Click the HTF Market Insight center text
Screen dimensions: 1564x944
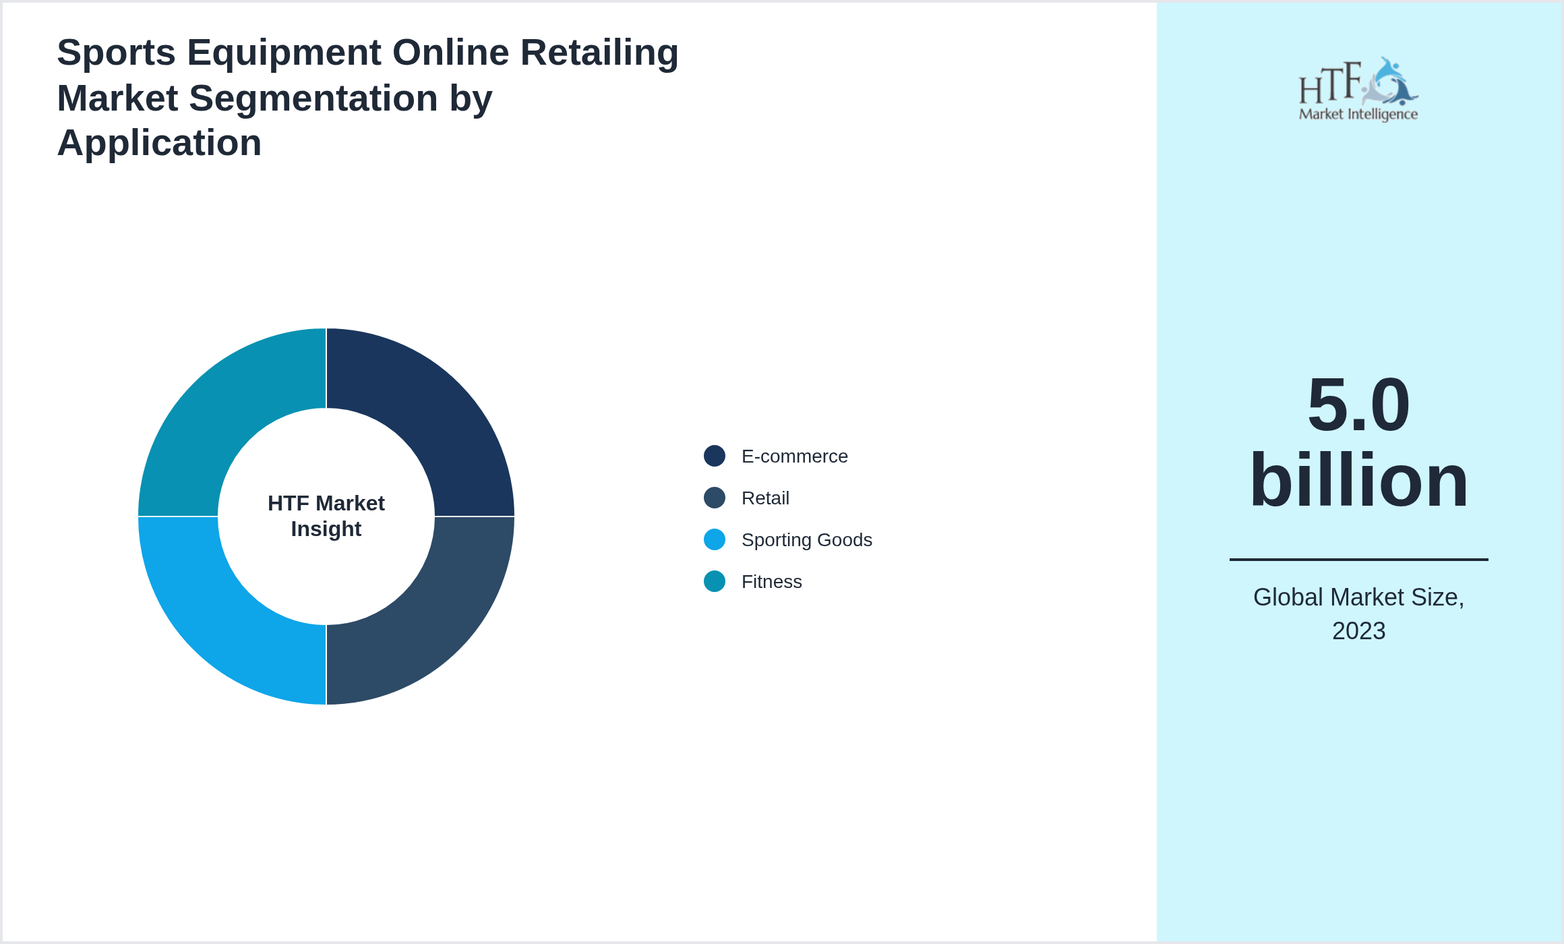[326, 516]
